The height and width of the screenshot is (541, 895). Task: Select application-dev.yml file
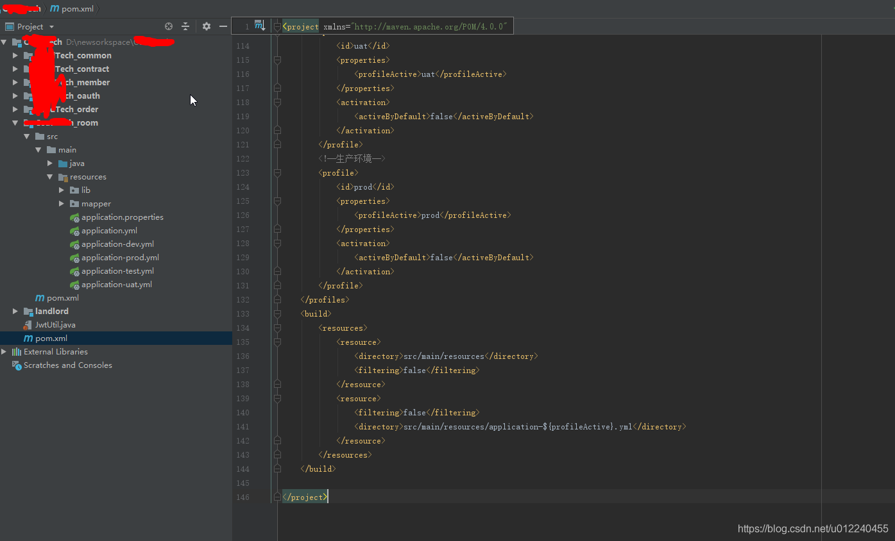117,244
